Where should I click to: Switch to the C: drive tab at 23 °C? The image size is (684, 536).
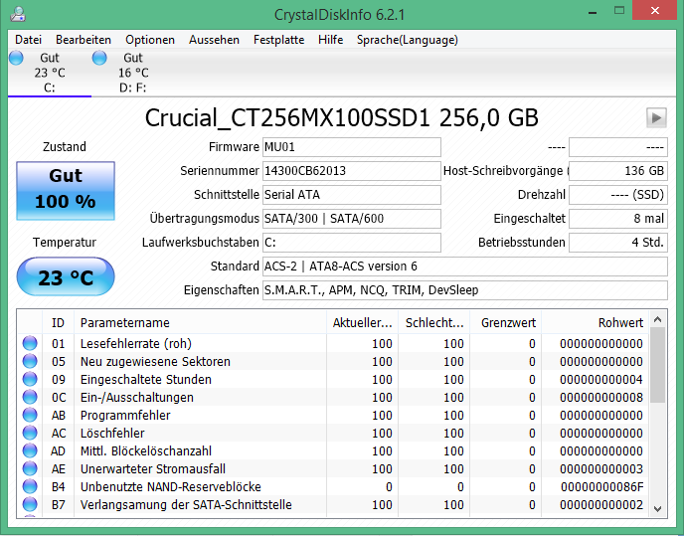click(50, 73)
